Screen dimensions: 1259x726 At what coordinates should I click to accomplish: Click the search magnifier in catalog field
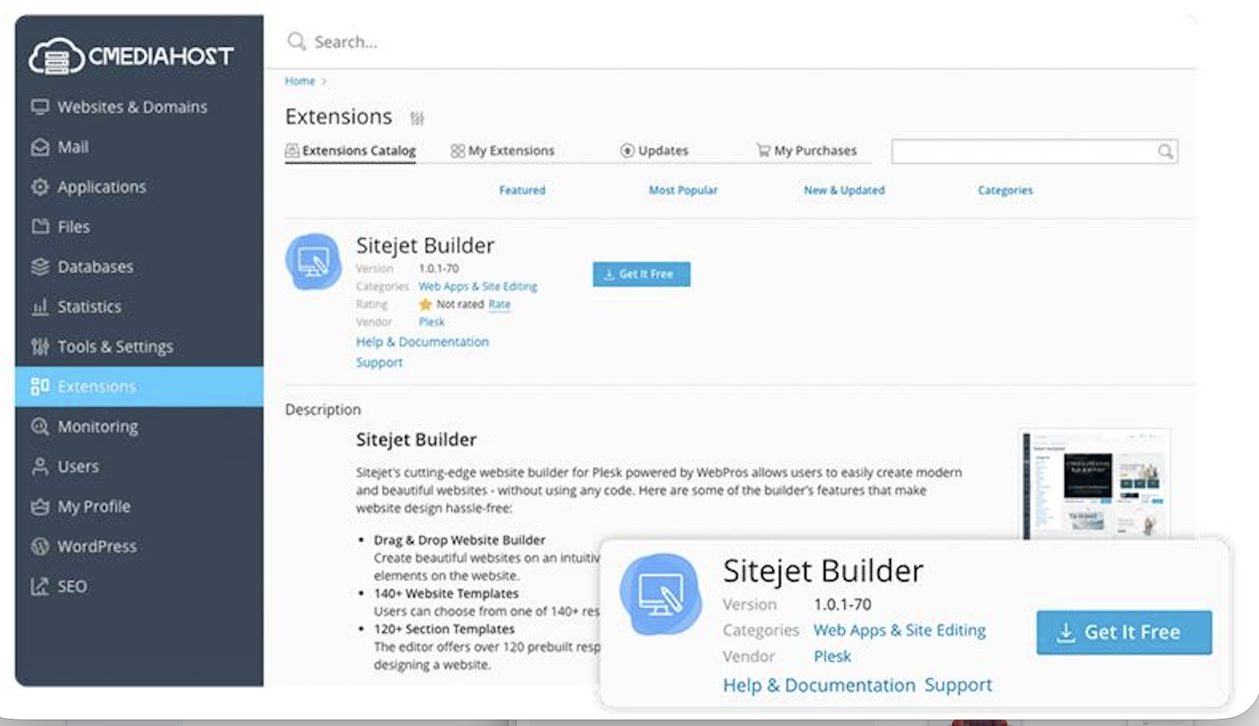click(1165, 152)
